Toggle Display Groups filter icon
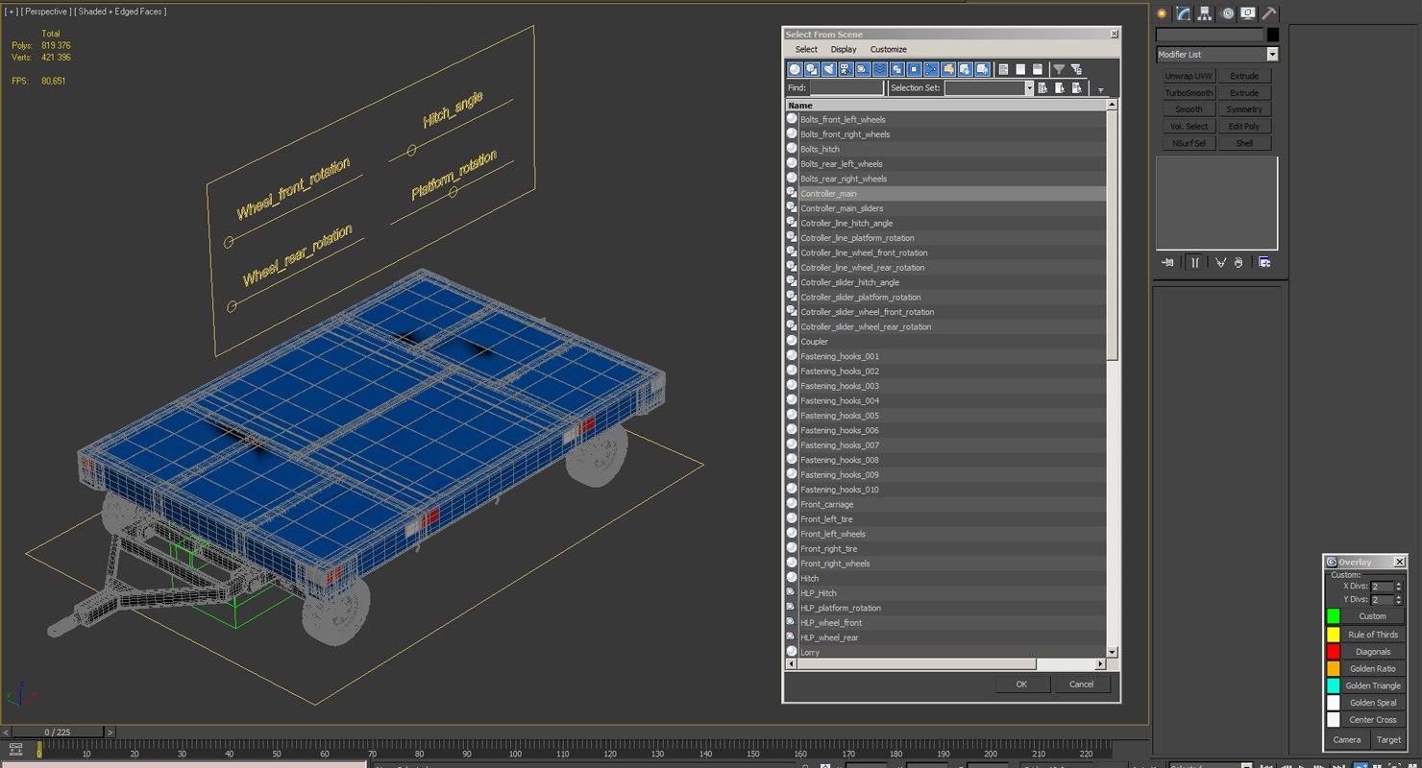Image resolution: width=1422 pixels, height=768 pixels. click(x=897, y=69)
